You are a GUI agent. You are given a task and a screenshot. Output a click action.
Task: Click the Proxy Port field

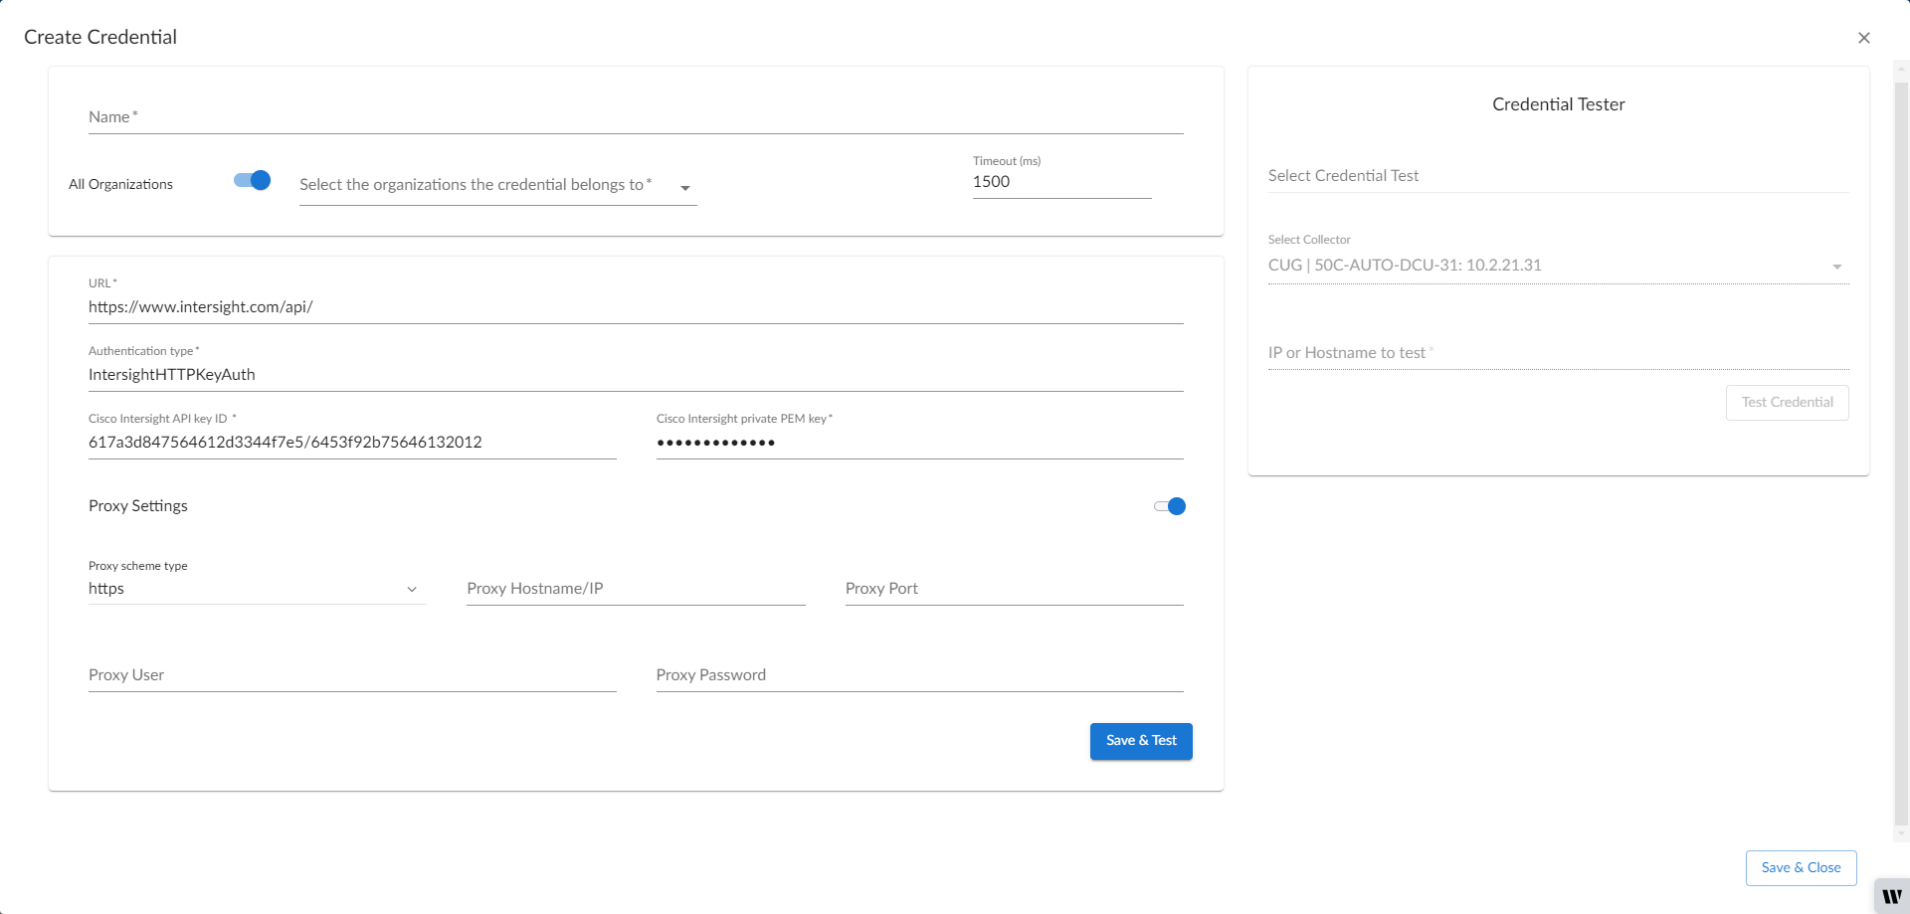[x=1014, y=589]
